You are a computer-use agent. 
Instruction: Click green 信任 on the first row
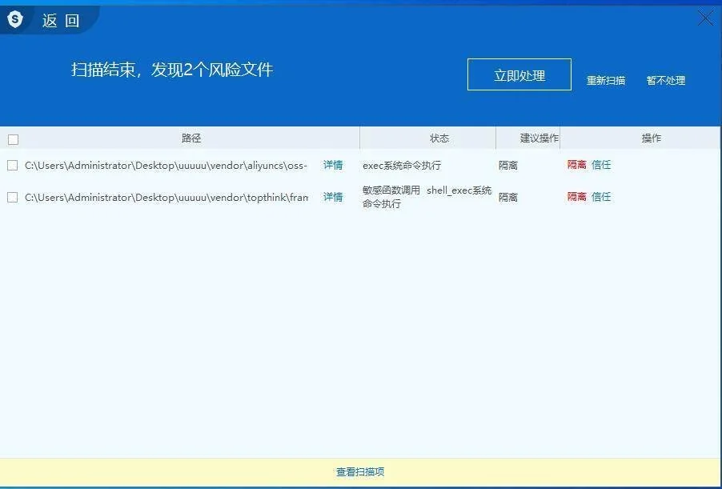coord(601,165)
